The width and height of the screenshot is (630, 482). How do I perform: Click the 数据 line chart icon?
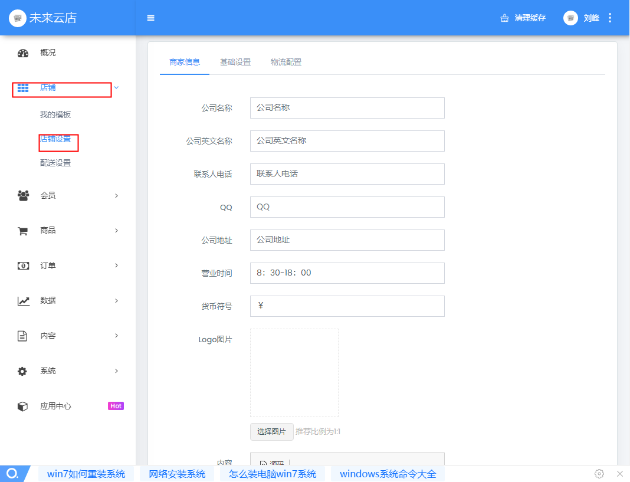tap(23, 301)
